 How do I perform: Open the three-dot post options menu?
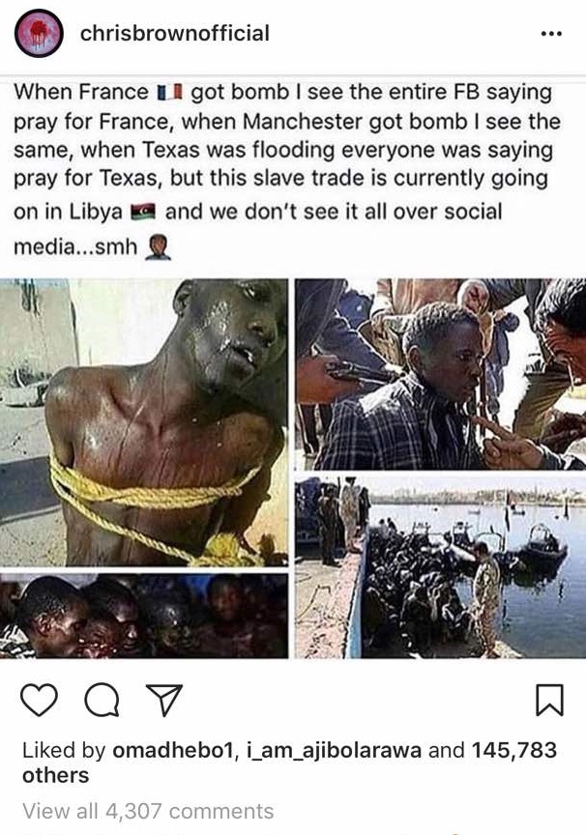click(x=551, y=34)
